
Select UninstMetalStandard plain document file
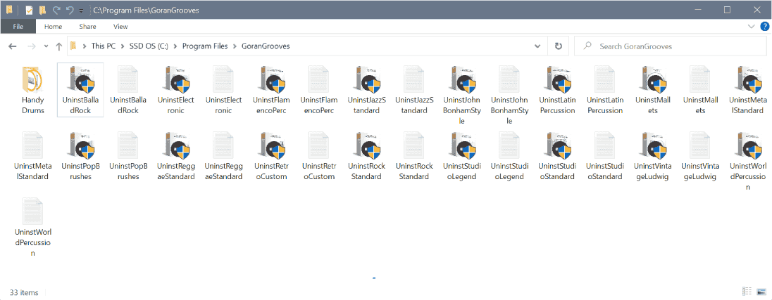tap(32, 156)
